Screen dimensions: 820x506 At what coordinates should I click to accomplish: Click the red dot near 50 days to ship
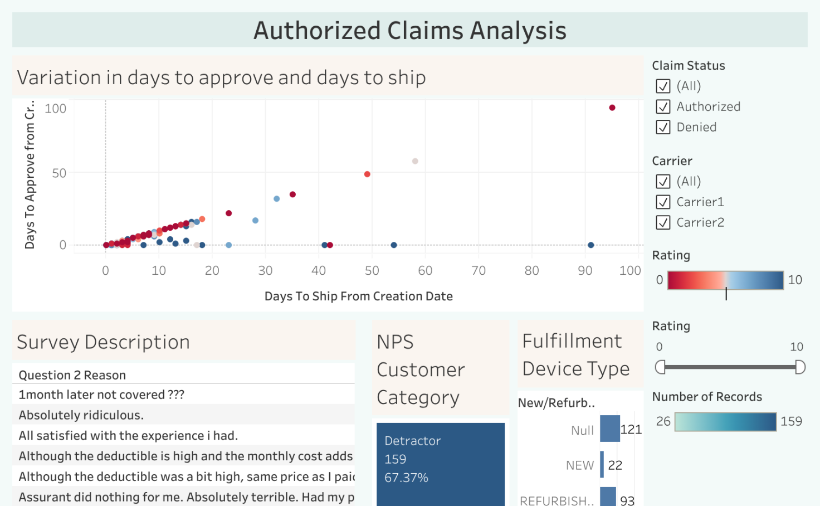pyautogui.click(x=367, y=174)
